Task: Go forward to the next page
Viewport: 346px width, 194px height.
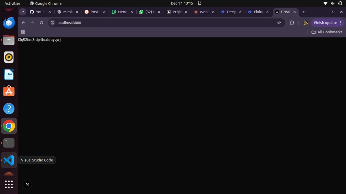Action: 32,23
